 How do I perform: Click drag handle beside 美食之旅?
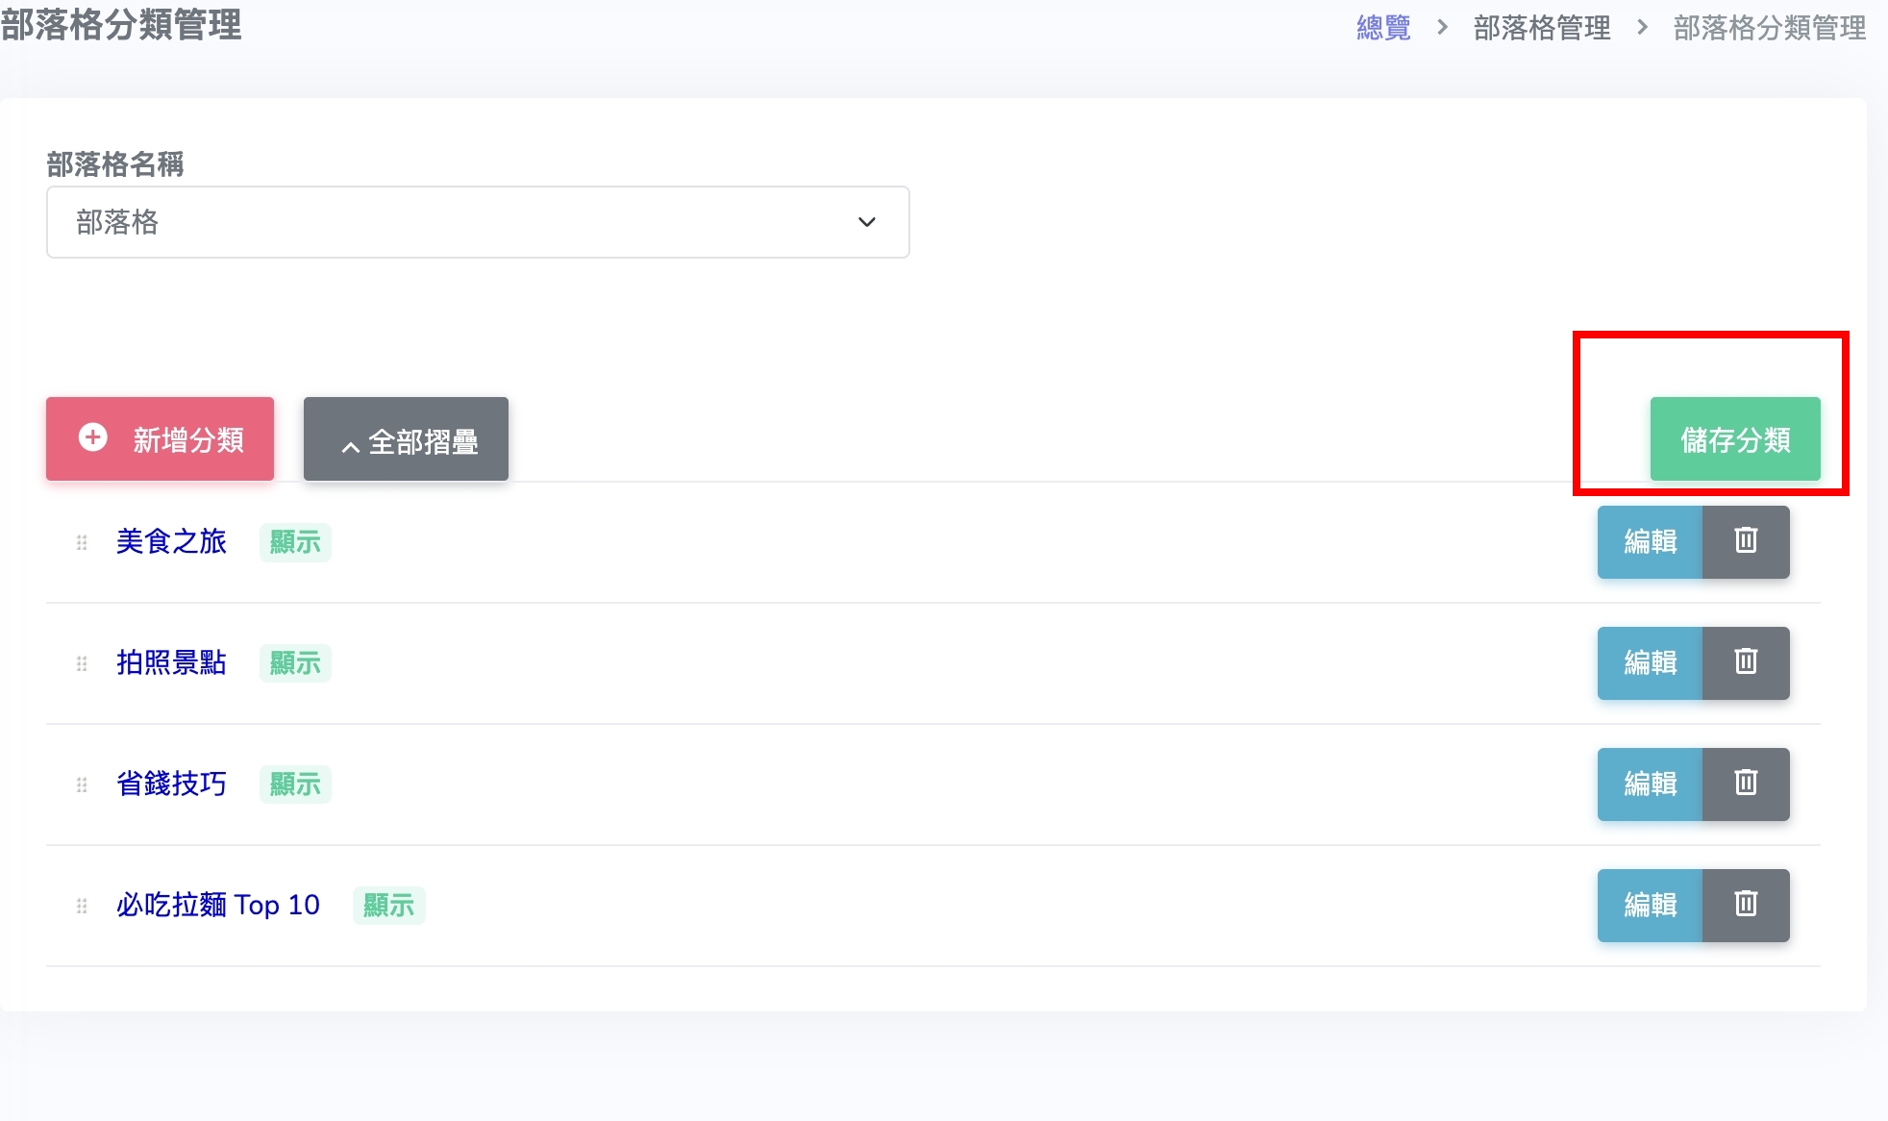(82, 542)
